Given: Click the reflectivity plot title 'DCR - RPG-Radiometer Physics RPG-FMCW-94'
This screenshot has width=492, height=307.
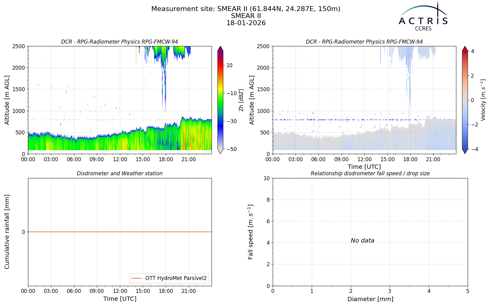Looking at the screenshot, I should click(x=120, y=42).
